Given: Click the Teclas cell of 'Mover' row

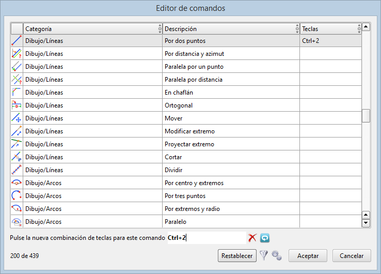Looking at the screenshot, I should [331, 118].
